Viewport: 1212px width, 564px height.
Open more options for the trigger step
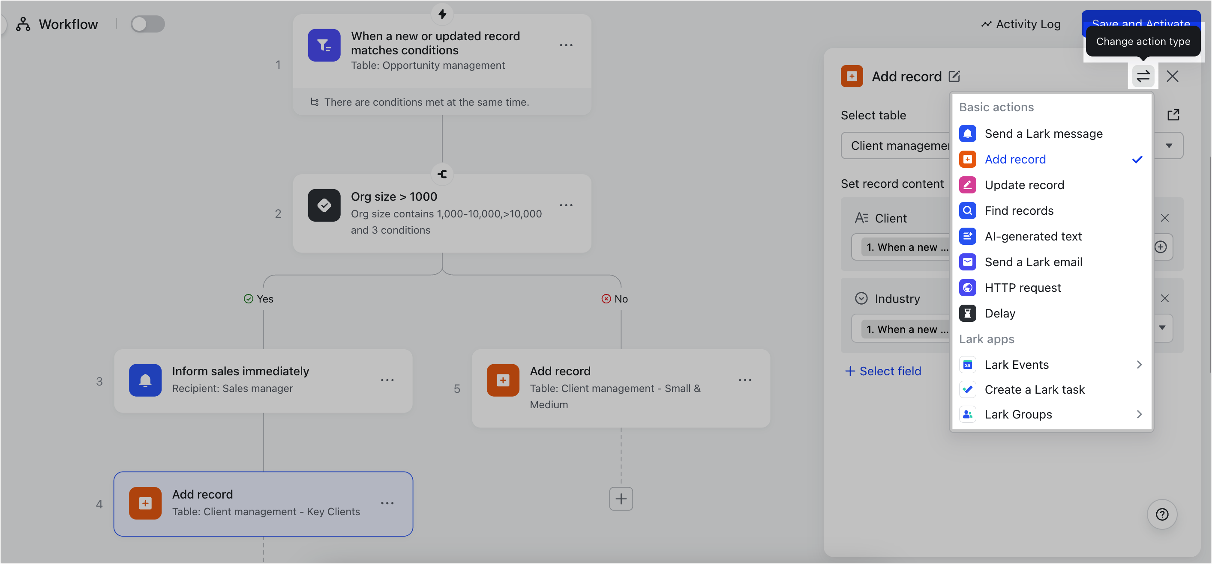click(566, 45)
